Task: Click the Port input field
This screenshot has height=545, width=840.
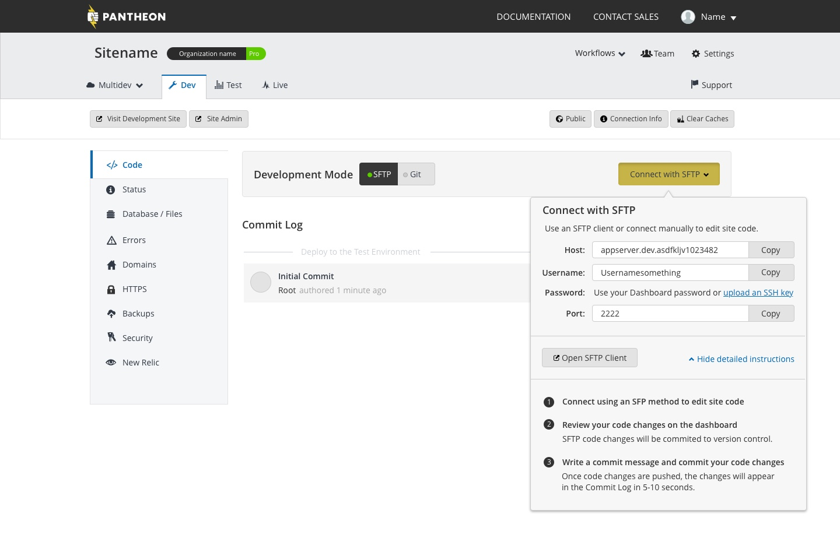Action: click(670, 314)
